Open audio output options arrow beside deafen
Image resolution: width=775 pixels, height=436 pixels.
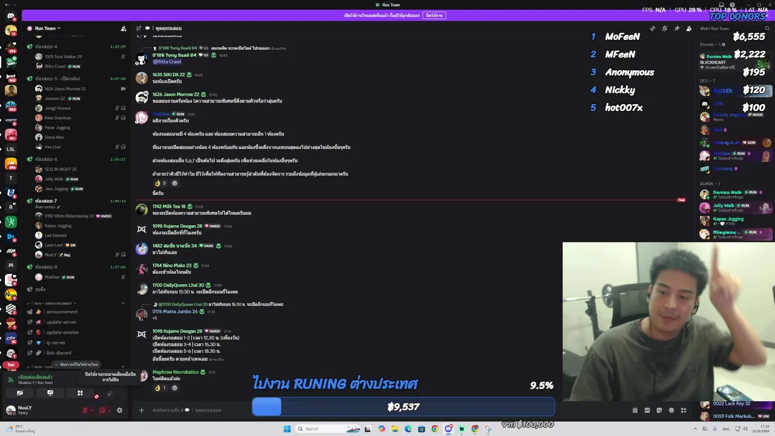point(110,410)
